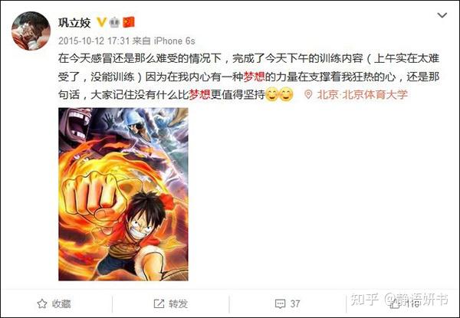The image size is (460, 318).
Task: Open the 梦想 link before 更值得坚持
Action: [200, 95]
